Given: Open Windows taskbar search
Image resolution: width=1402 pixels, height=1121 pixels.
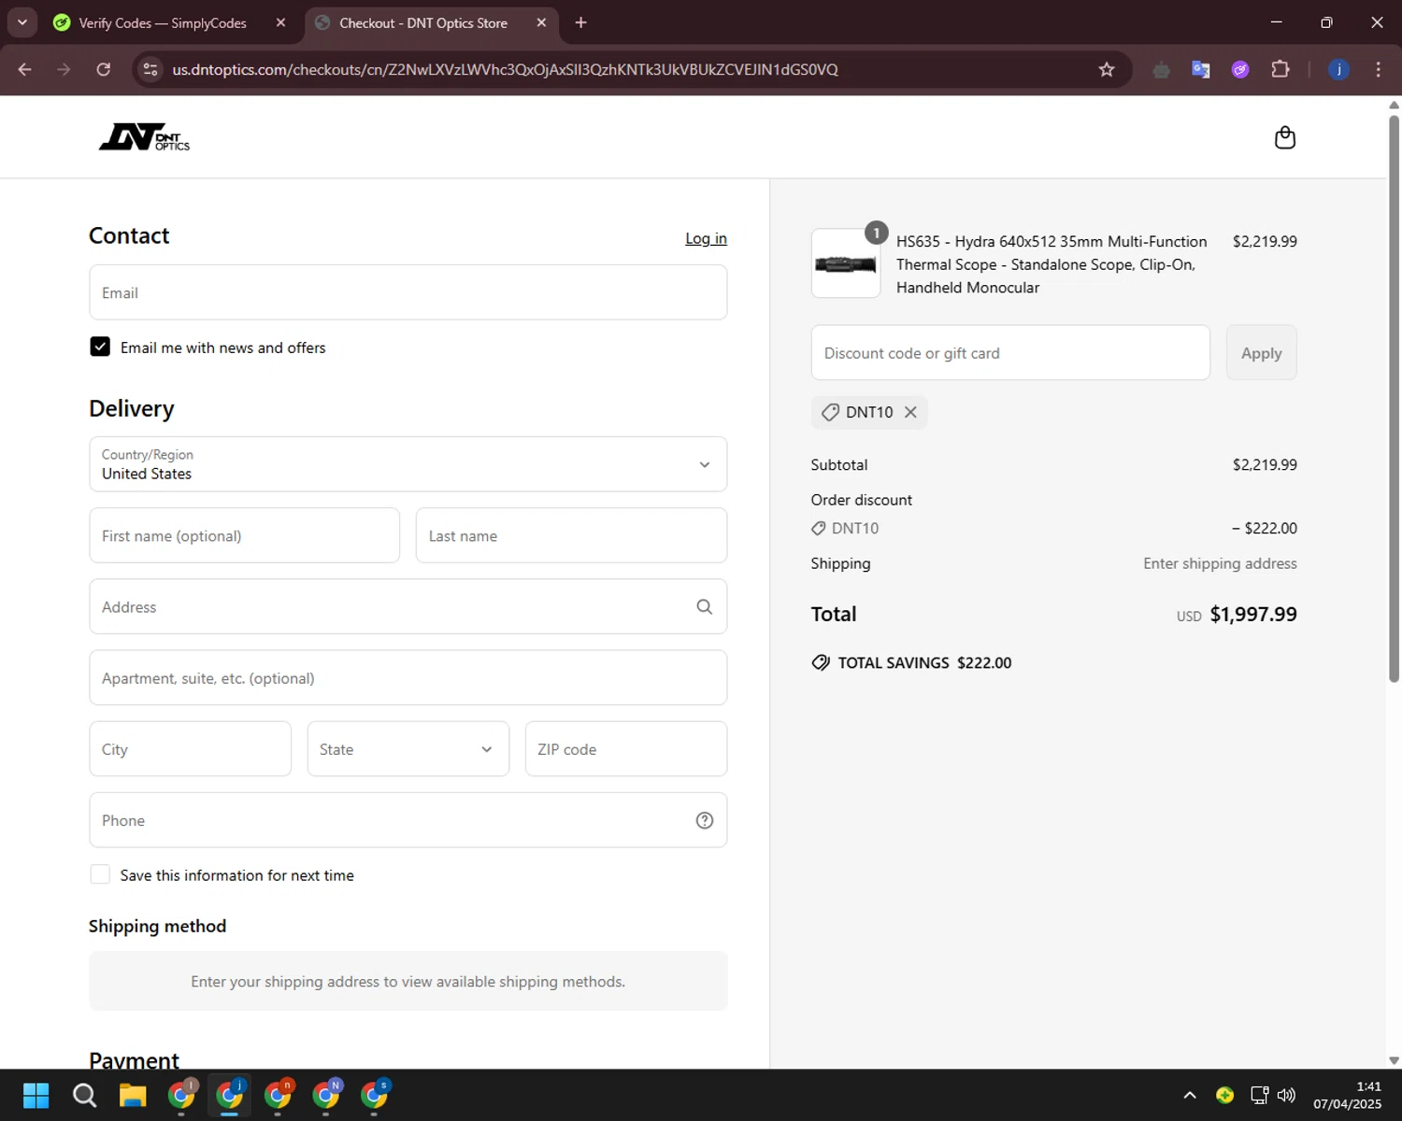Looking at the screenshot, I should (x=85, y=1095).
